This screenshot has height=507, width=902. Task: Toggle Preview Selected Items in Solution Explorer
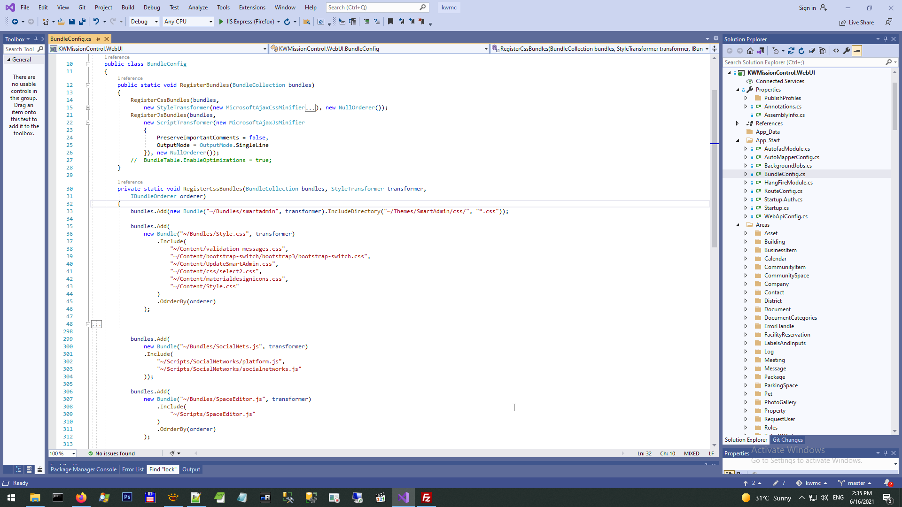coord(857,51)
